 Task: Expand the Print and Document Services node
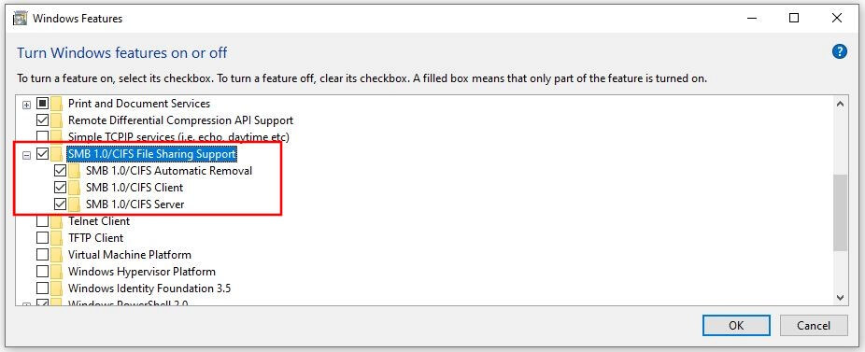pos(26,105)
